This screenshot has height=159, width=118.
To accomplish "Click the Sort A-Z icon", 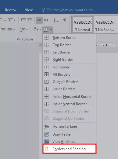I will pos(55,20).
